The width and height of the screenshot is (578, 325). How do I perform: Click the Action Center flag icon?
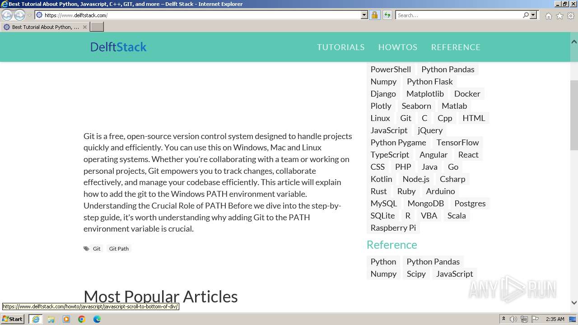[x=535, y=319]
